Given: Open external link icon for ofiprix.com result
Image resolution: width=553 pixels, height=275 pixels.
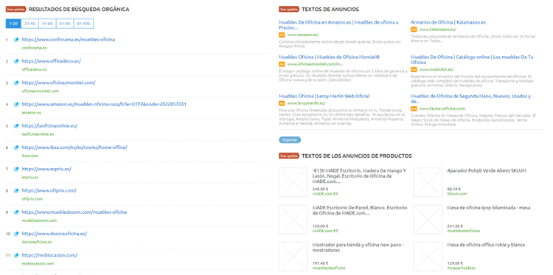Looking at the screenshot, I should coord(16,191).
